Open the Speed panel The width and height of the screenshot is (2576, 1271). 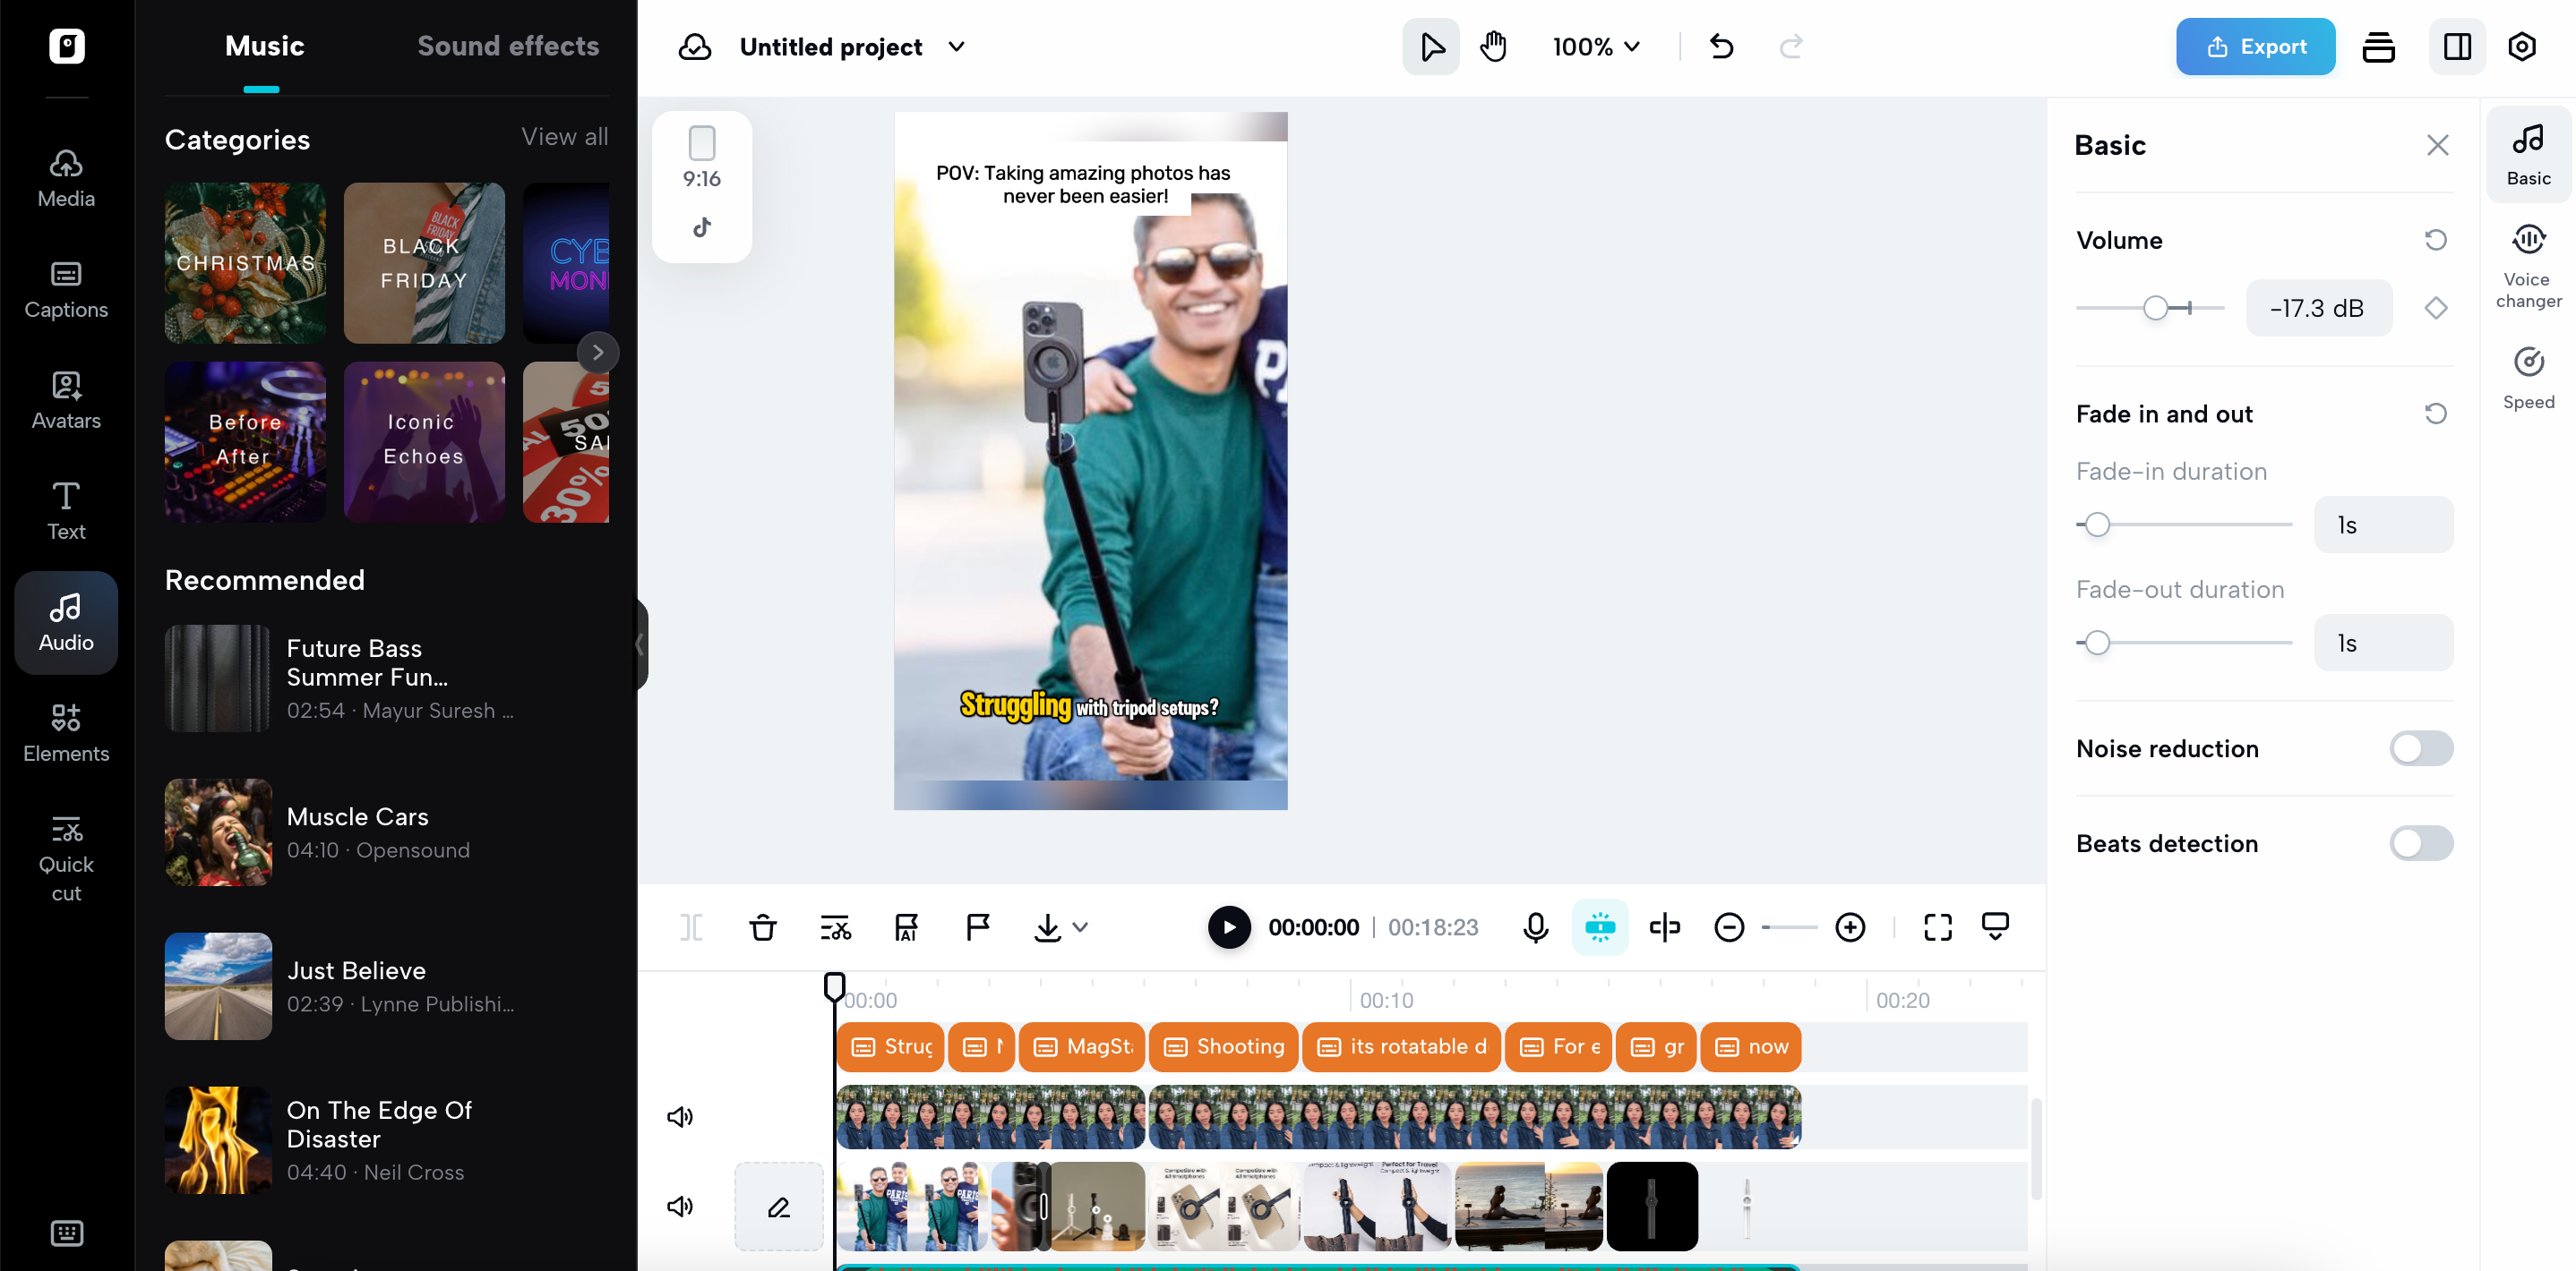2528,378
